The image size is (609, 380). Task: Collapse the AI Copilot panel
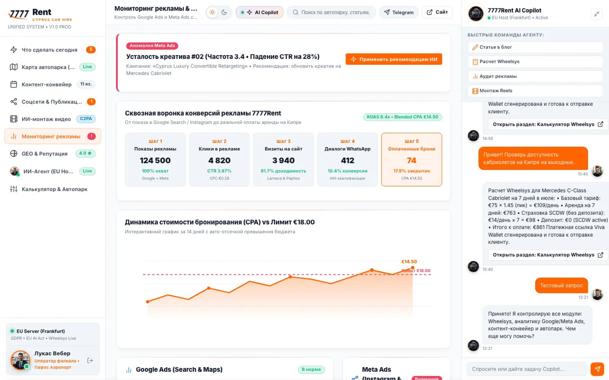point(596,14)
